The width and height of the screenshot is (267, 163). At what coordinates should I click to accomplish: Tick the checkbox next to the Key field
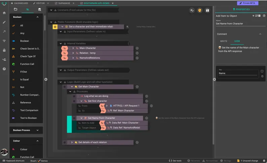coord(262,71)
